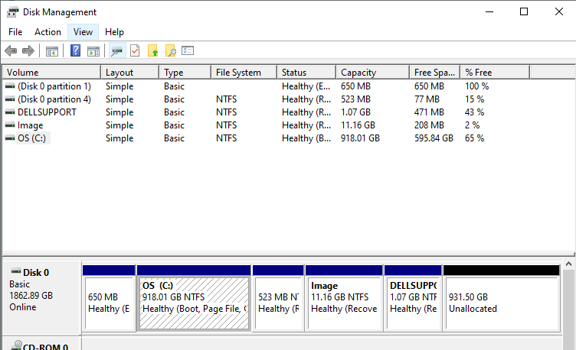Open the File menu

(x=15, y=32)
